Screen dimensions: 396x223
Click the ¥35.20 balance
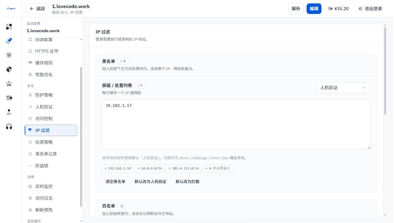342,9
